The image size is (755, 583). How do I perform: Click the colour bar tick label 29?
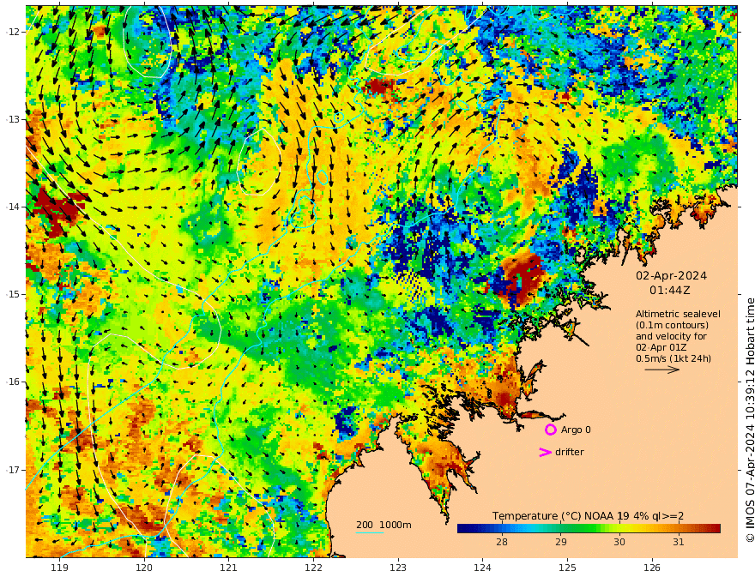(x=560, y=542)
